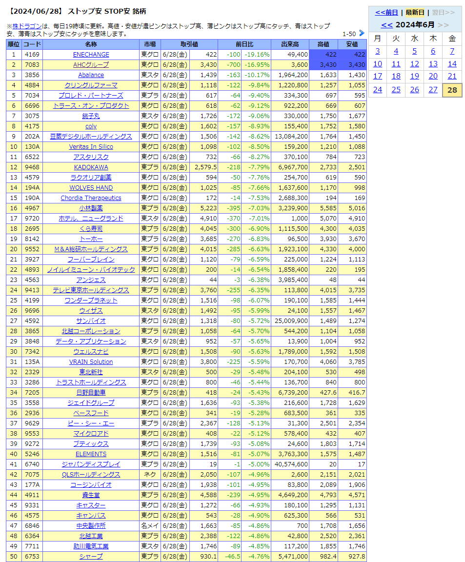This screenshot has width=465, height=562.
Task: Open コージンバイオ stock link
Action: click(x=91, y=485)
